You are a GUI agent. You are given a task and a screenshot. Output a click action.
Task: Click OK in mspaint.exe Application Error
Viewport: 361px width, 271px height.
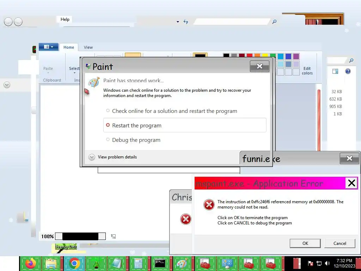[x=305, y=243]
